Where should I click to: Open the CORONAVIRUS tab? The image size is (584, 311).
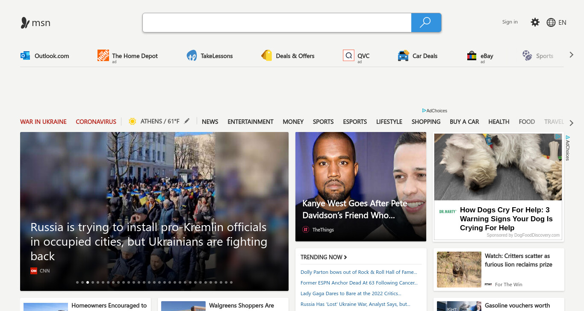point(96,122)
